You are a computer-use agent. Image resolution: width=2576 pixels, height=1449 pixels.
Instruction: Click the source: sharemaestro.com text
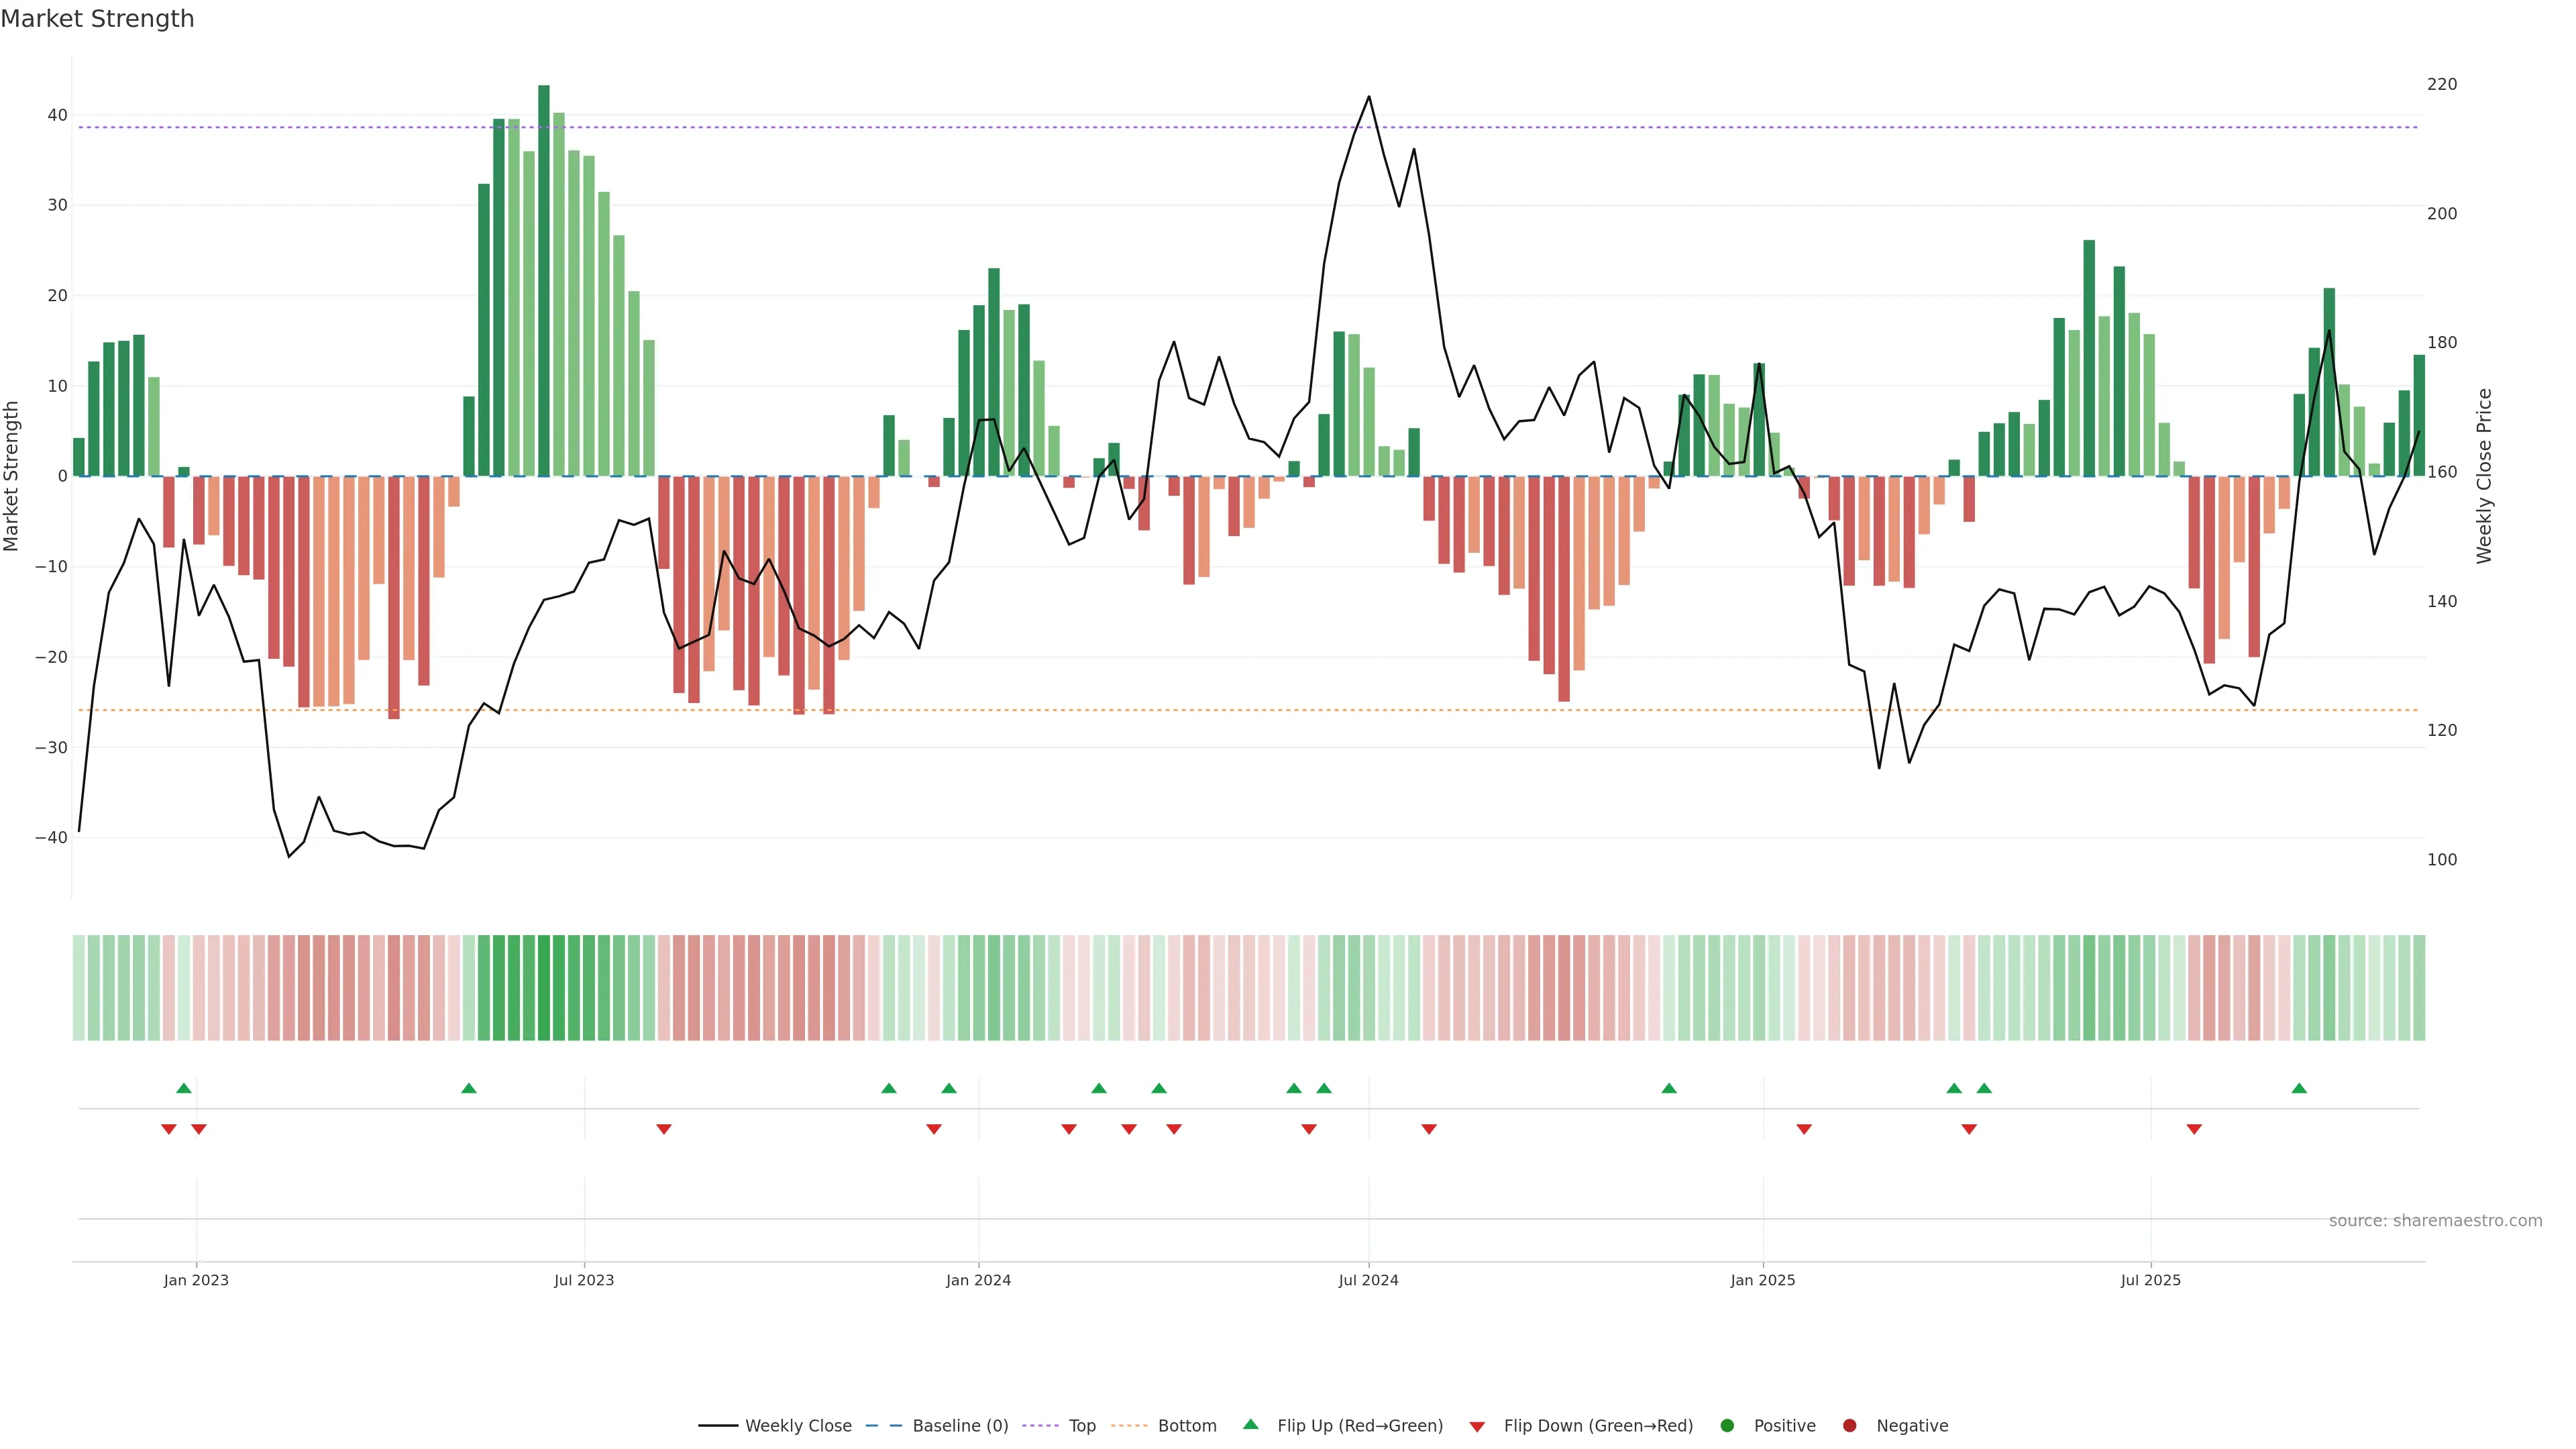pos(2435,1220)
